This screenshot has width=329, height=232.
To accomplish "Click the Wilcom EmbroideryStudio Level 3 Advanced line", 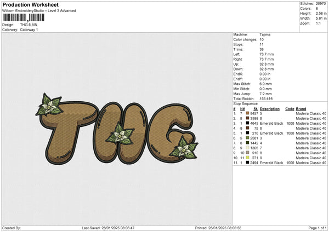I will [39, 11].
